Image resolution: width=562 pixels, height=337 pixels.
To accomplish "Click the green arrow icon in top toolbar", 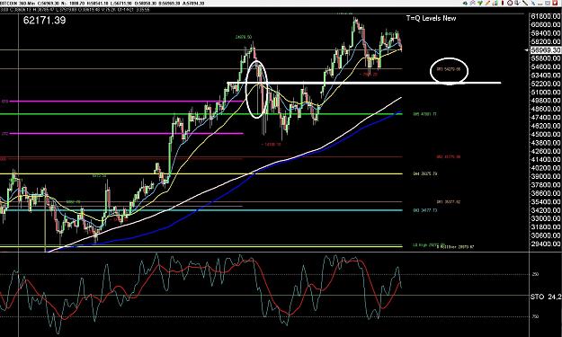I will point(480,3).
